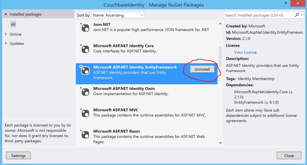This screenshot has height=165, width=307.
Task: Click the Json.NET package icon
Action: (85, 28)
